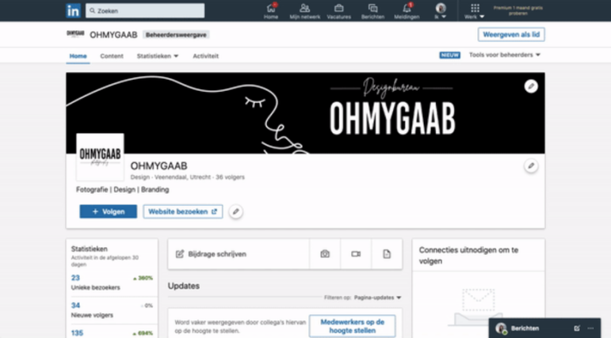Viewport: 611px width, 338px height.
Task: Select the Home tab of page admin
Action: [x=78, y=55]
